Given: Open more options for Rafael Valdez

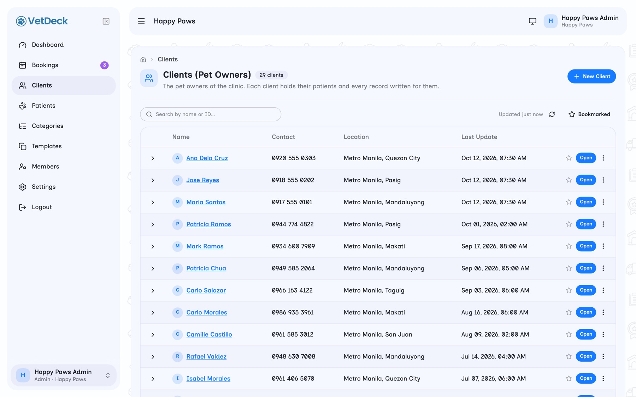Looking at the screenshot, I should tap(603, 356).
